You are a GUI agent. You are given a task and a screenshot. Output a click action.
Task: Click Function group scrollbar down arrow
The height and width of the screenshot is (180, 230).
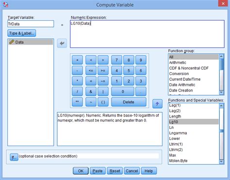point(221,92)
